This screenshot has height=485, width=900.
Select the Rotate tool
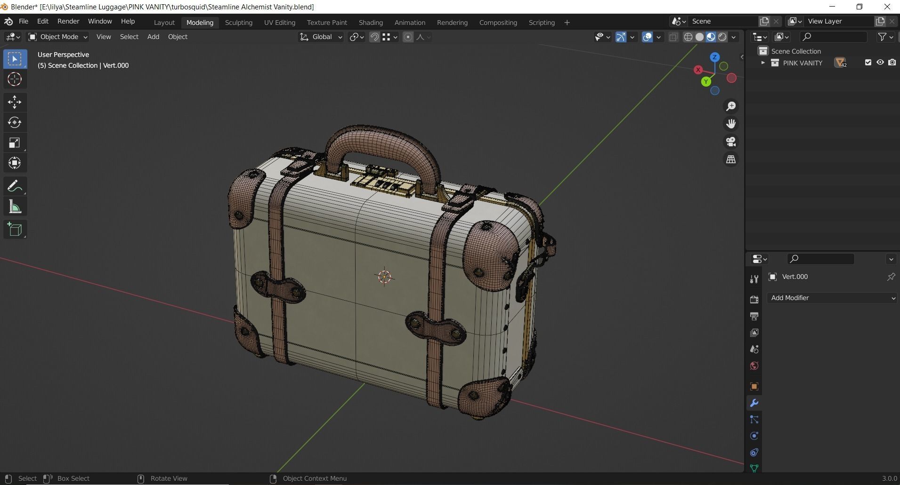point(15,122)
